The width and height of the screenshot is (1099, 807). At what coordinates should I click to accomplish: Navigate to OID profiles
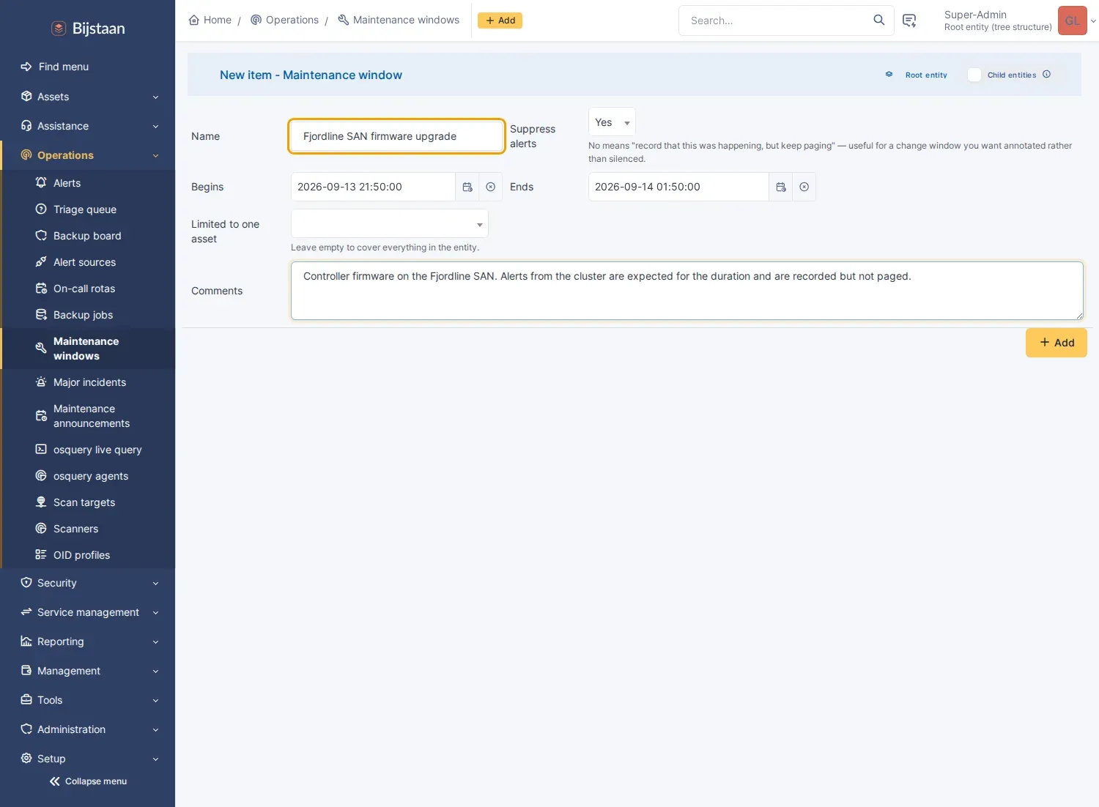tap(81, 555)
